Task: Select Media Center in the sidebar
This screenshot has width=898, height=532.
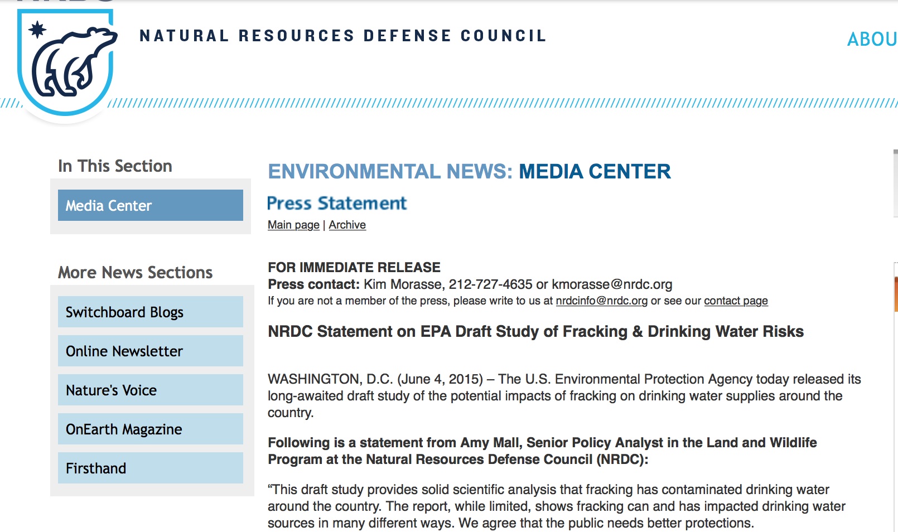Action: [x=150, y=205]
